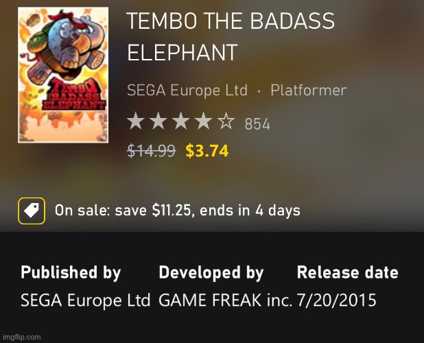Viewport: 424px width, 343px height.
Task: Click SEGA Europe Ltd under Published by
Action: pos(86,300)
